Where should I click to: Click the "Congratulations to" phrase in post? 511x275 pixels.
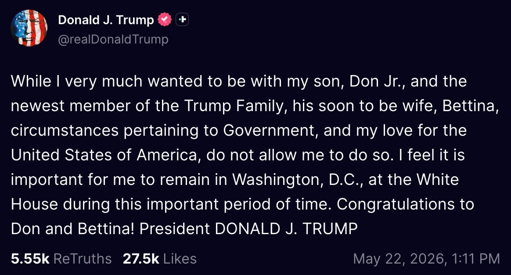pos(405,205)
